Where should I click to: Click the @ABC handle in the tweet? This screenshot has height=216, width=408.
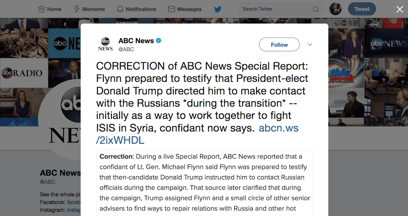point(126,49)
